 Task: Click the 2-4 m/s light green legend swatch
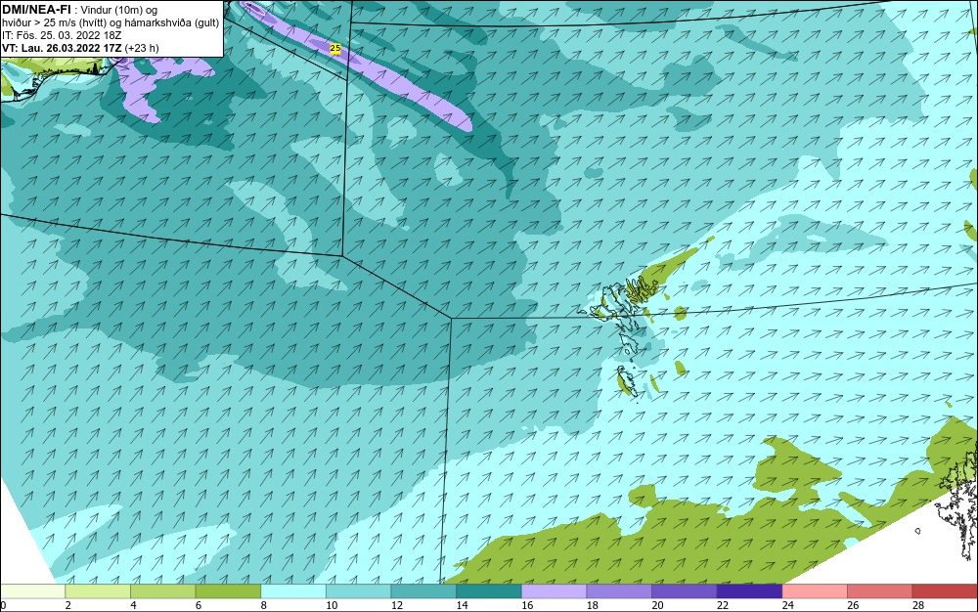click(x=98, y=591)
